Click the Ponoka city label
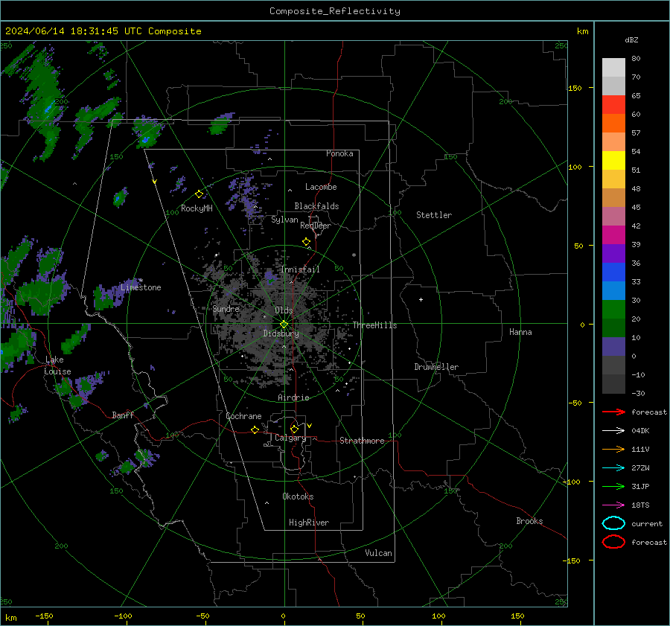 coord(339,153)
